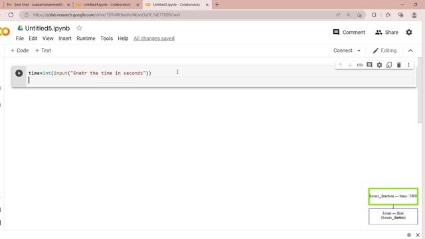Image resolution: width=425 pixels, height=239 pixels.
Task: Add a new Code cell
Action: (19, 50)
